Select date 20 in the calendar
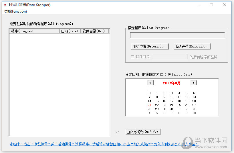The width and height of the screenshot is (234, 153). click(194, 101)
